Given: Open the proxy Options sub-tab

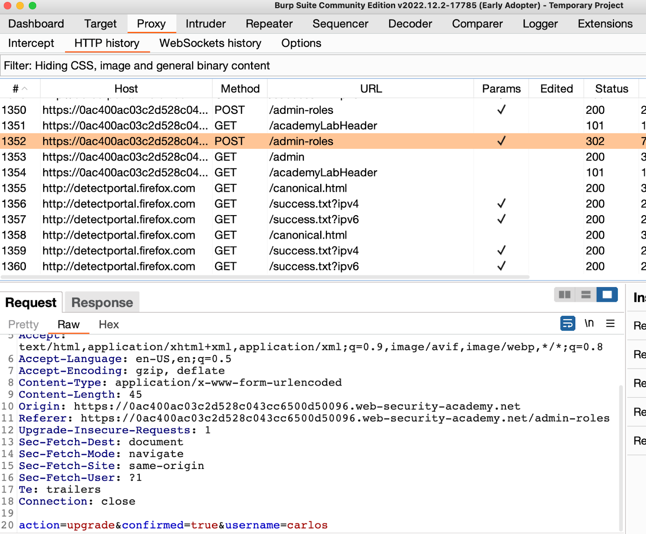Looking at the screenshot, I should point(301,43).
